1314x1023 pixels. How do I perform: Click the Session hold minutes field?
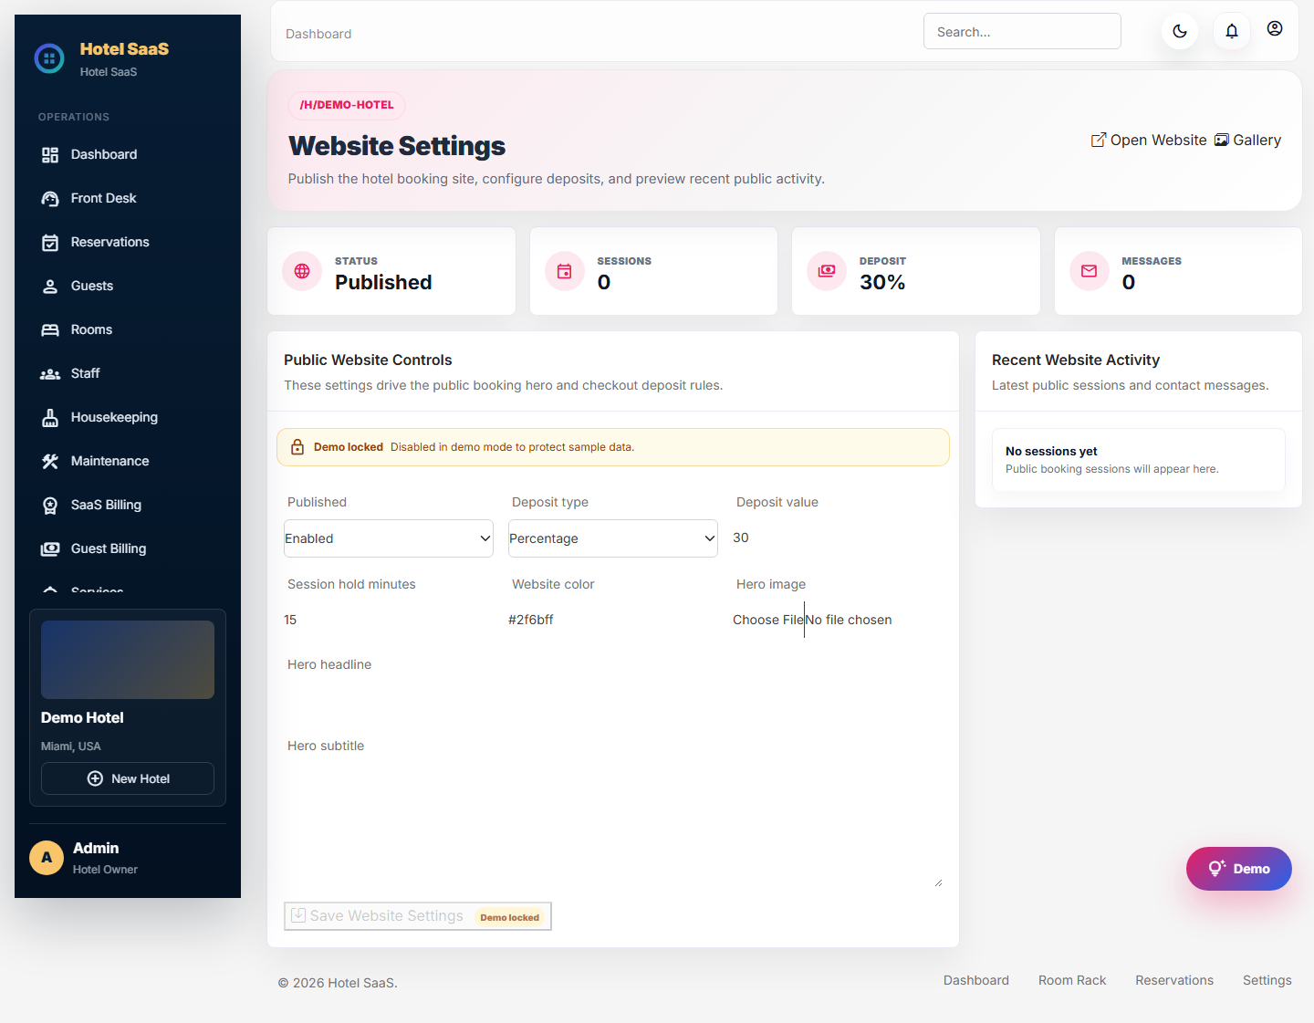tap(389, 620)
